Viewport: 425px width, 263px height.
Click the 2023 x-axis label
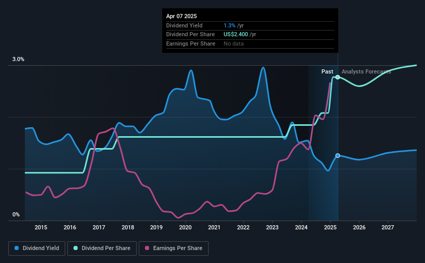[272, 227]
